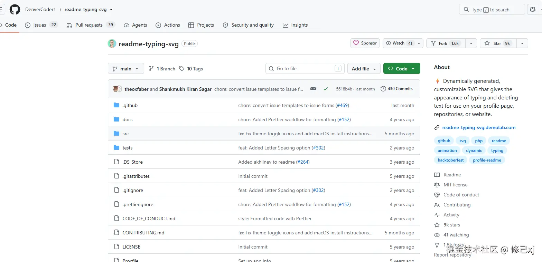Expand the commit message ellipsis
The image size is (542, 262).
click(313, 89)
